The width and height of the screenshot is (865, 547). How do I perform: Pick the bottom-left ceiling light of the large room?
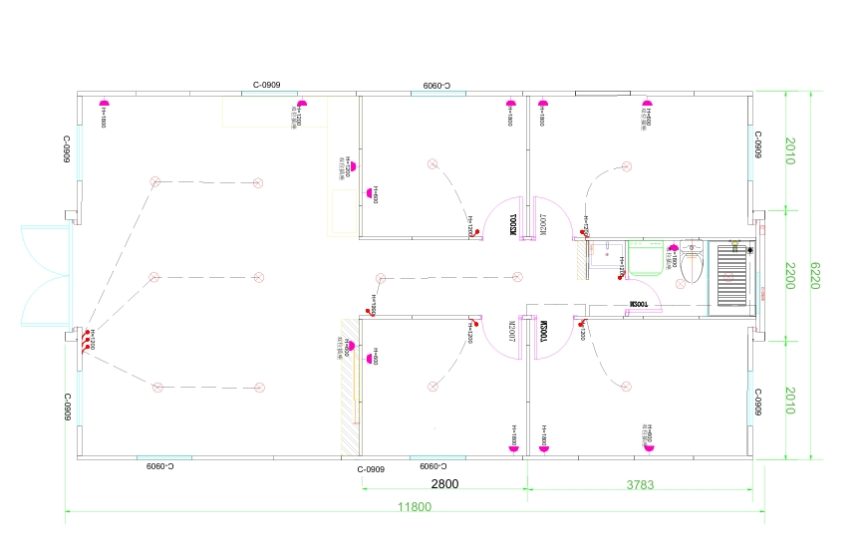click(157, 388)
